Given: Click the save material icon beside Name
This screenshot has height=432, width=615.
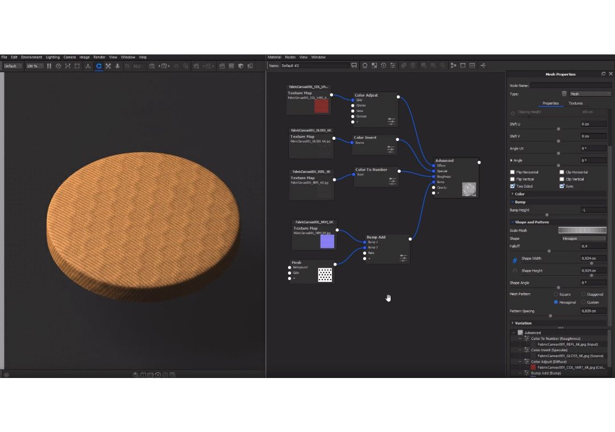Looking at the screenshot, I should coord(354,65).
